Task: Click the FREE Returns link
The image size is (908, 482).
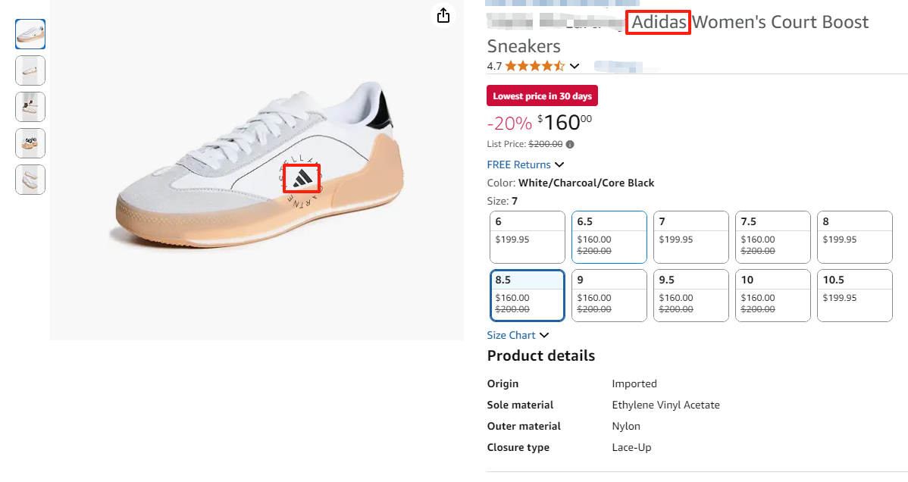Action: (520, 164)
